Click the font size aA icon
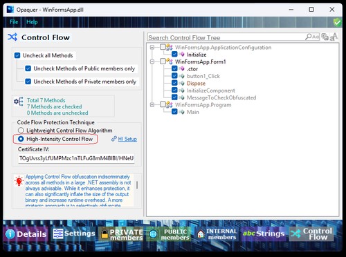Screen dimensions: 346x257 point(334,37)
